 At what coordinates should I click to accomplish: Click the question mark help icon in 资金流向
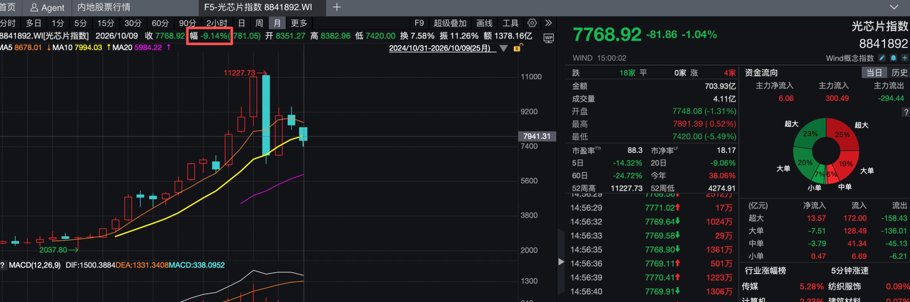905,112
